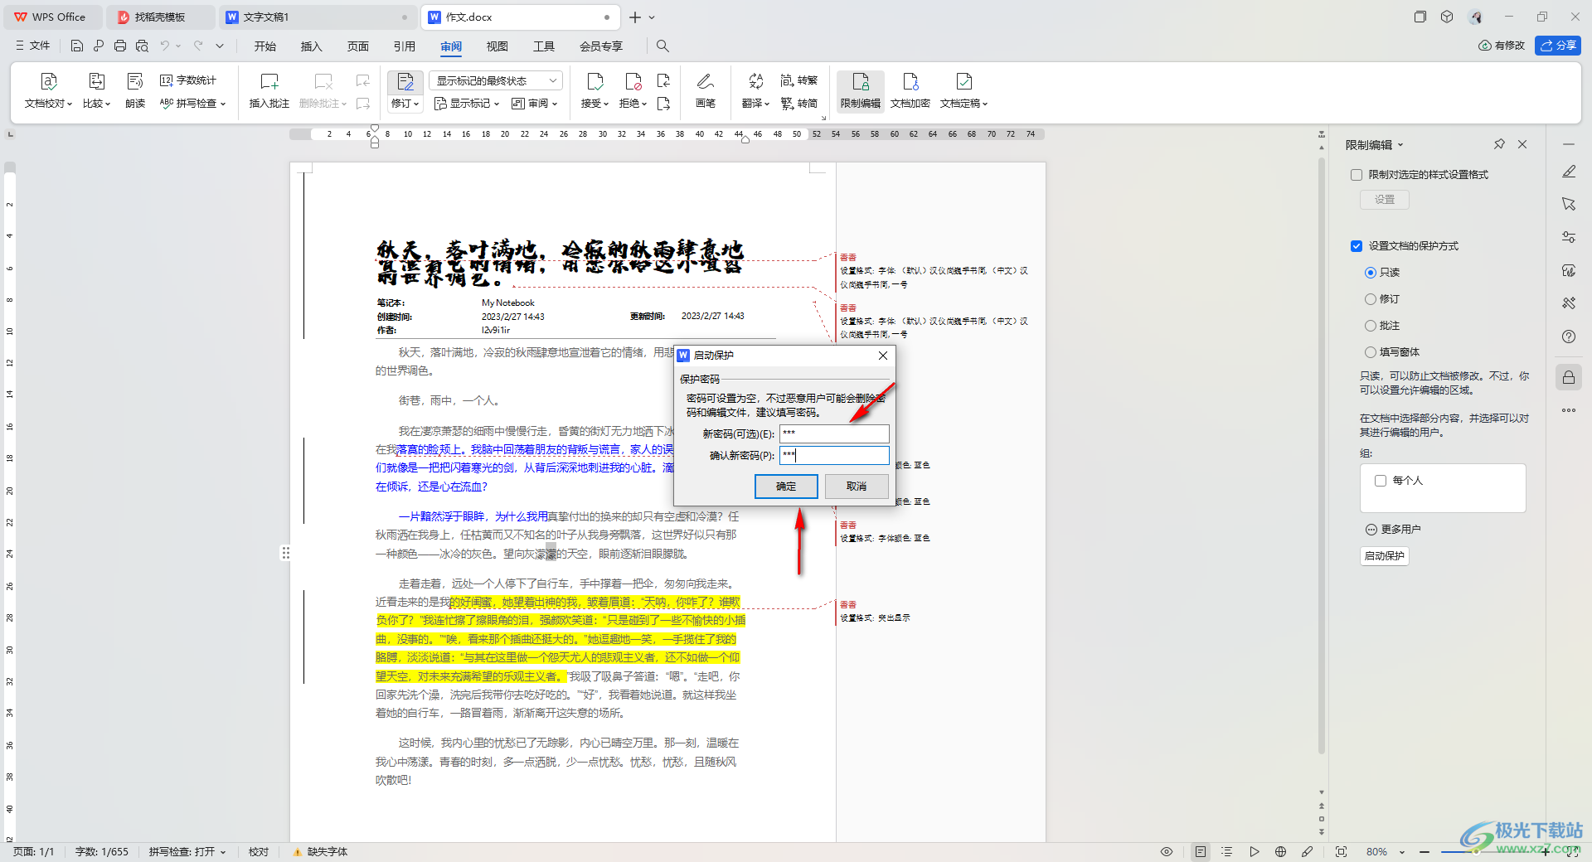
Task: Click the print icon in quick toolbar
Action: coord(120,46)
